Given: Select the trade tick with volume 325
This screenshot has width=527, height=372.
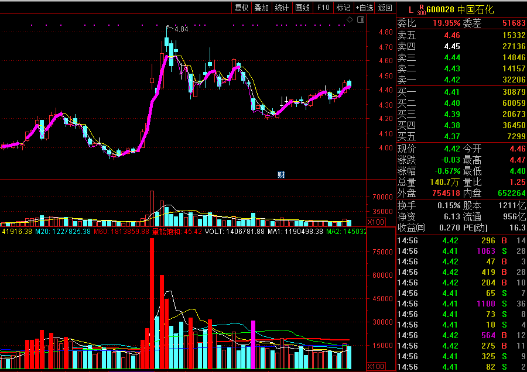Looking at the screenshot, I should [461, 356].
